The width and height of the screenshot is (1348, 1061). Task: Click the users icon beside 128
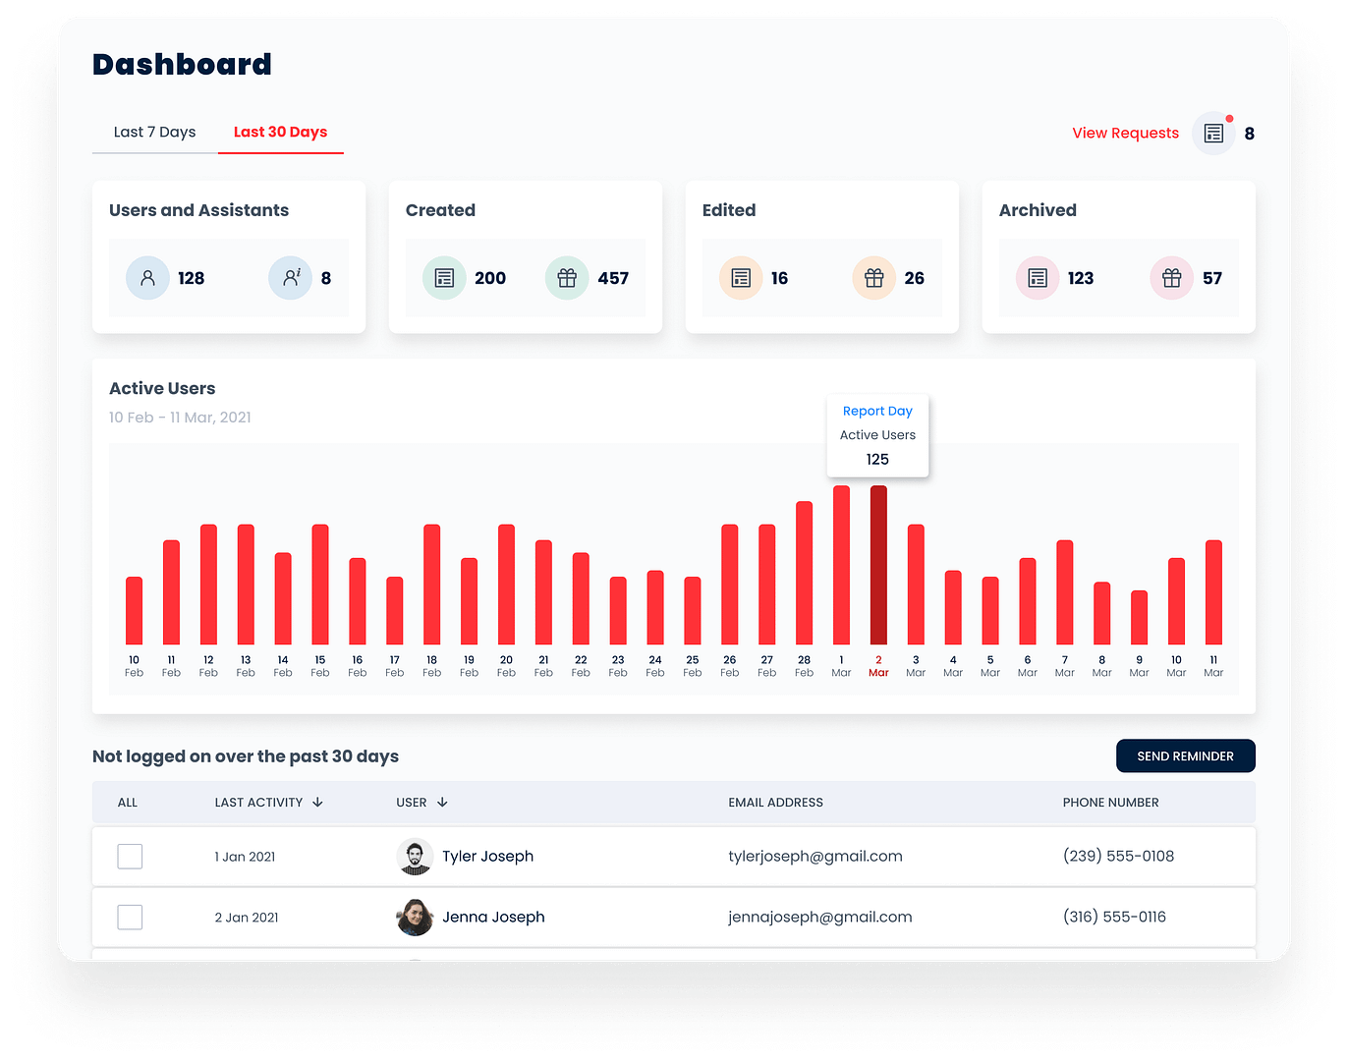(147, 278)
